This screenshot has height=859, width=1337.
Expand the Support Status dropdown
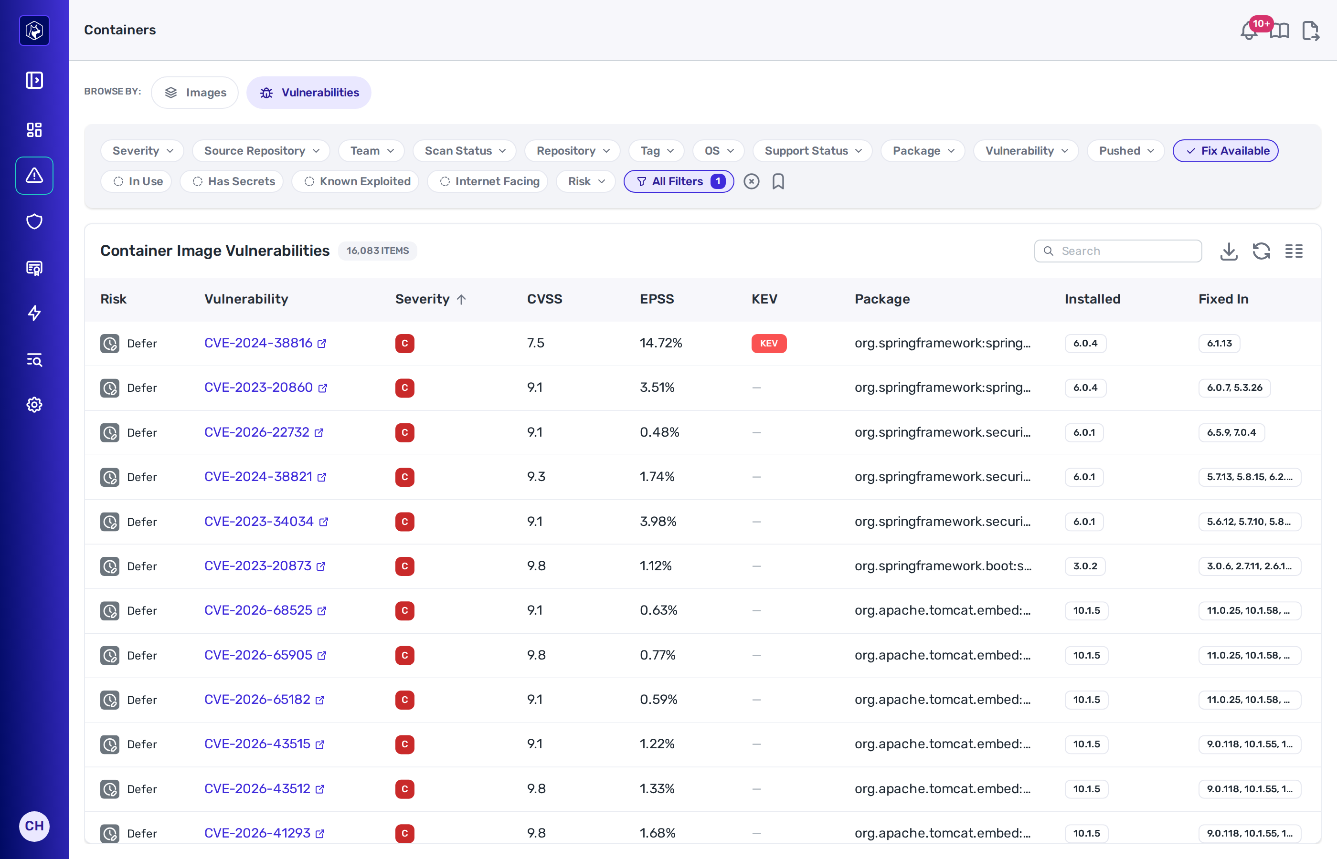click(x=813, y=151)
